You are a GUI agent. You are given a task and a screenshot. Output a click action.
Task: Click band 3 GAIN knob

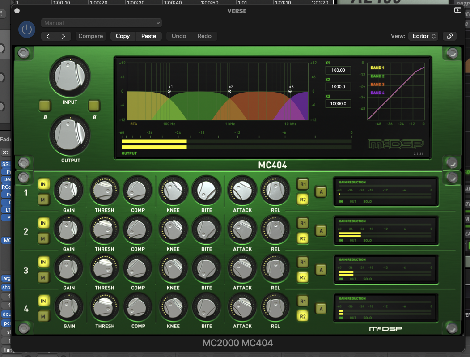pyautogui.click(x=68, y=269)
